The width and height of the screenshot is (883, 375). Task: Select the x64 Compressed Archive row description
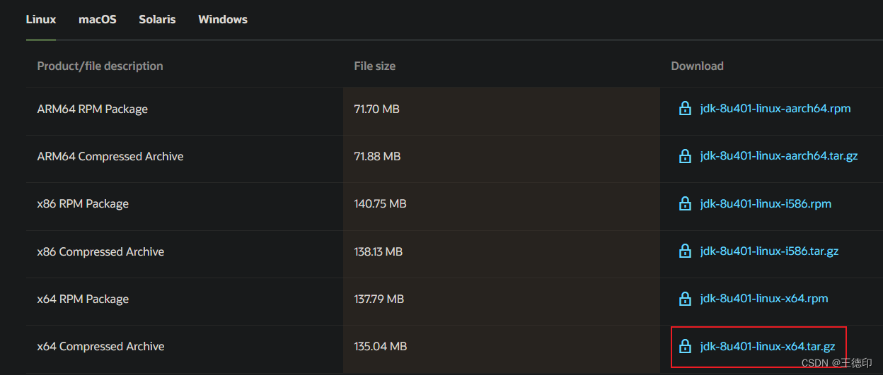[x=100, y=347]
